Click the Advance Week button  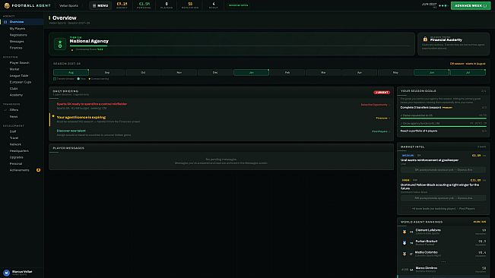pyautogui.click(x=471, y=5)
